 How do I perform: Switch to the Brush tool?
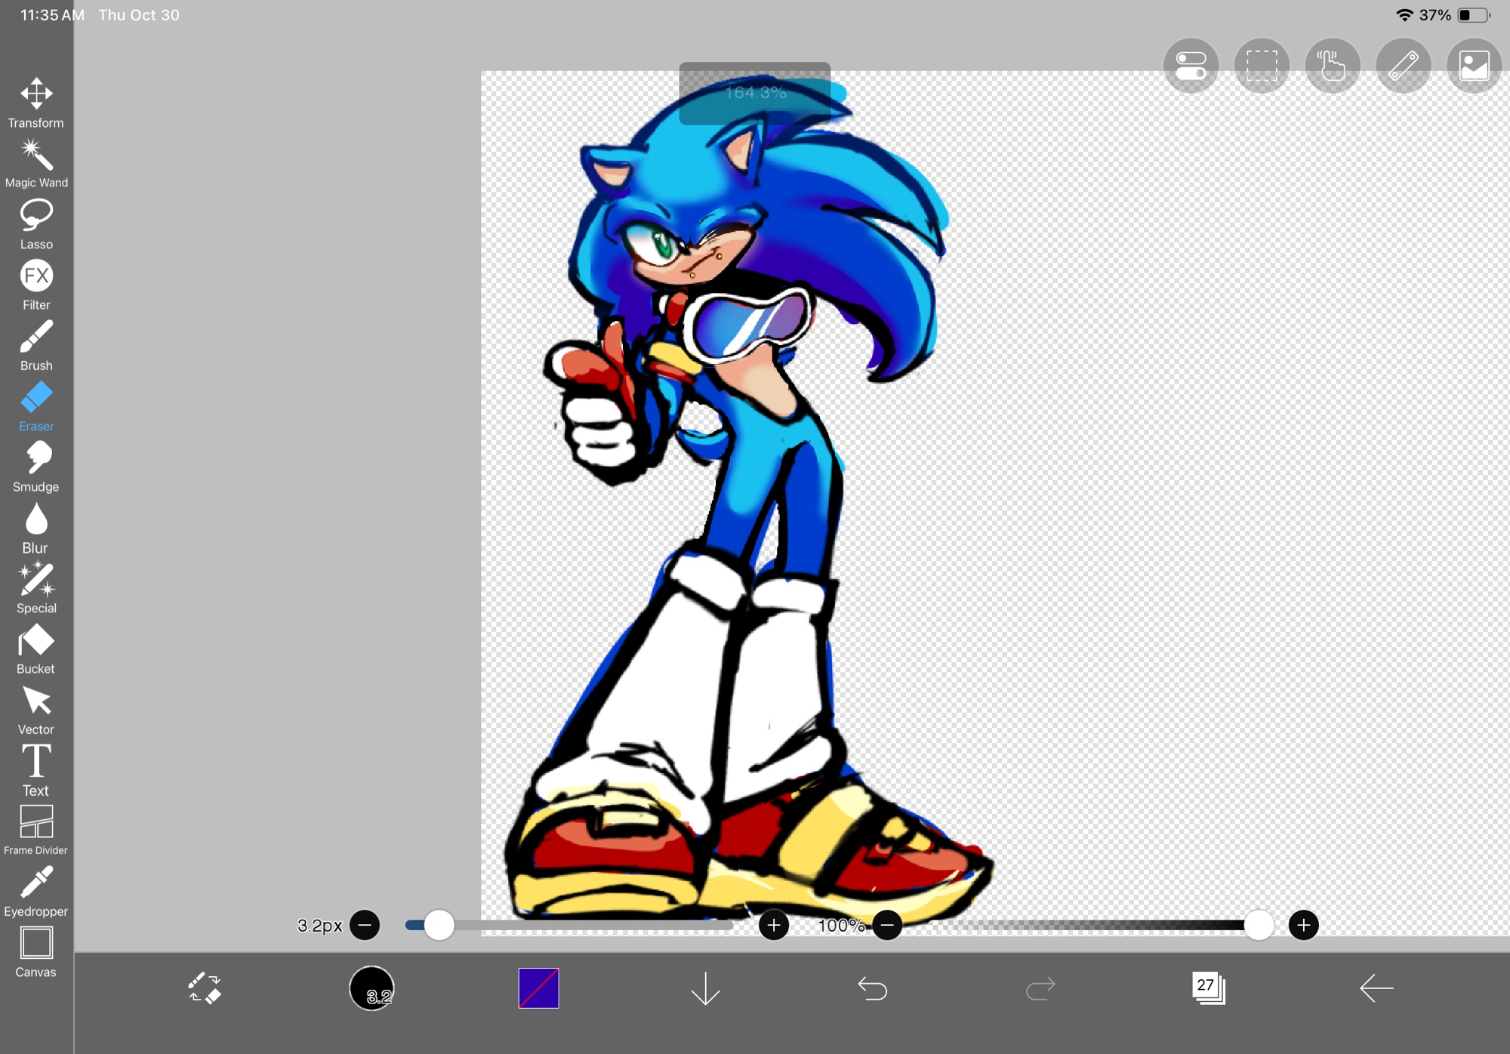[36, 345]
